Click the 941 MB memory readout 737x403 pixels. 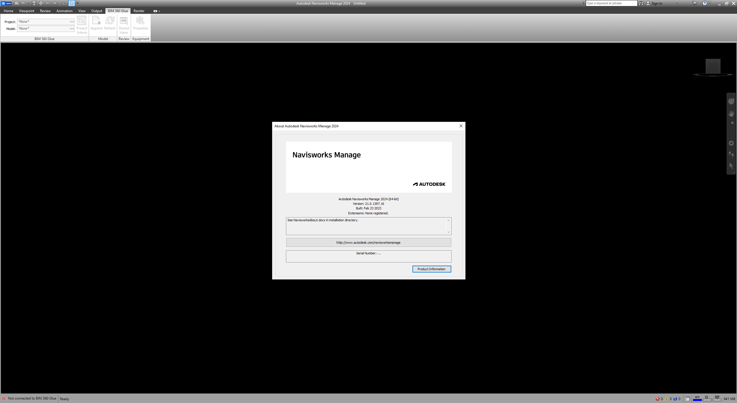pyautogui.click(x=729, y=399)
